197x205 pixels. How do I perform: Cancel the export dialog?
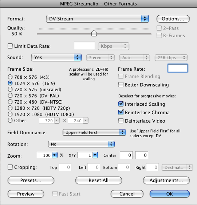[127, 194]
